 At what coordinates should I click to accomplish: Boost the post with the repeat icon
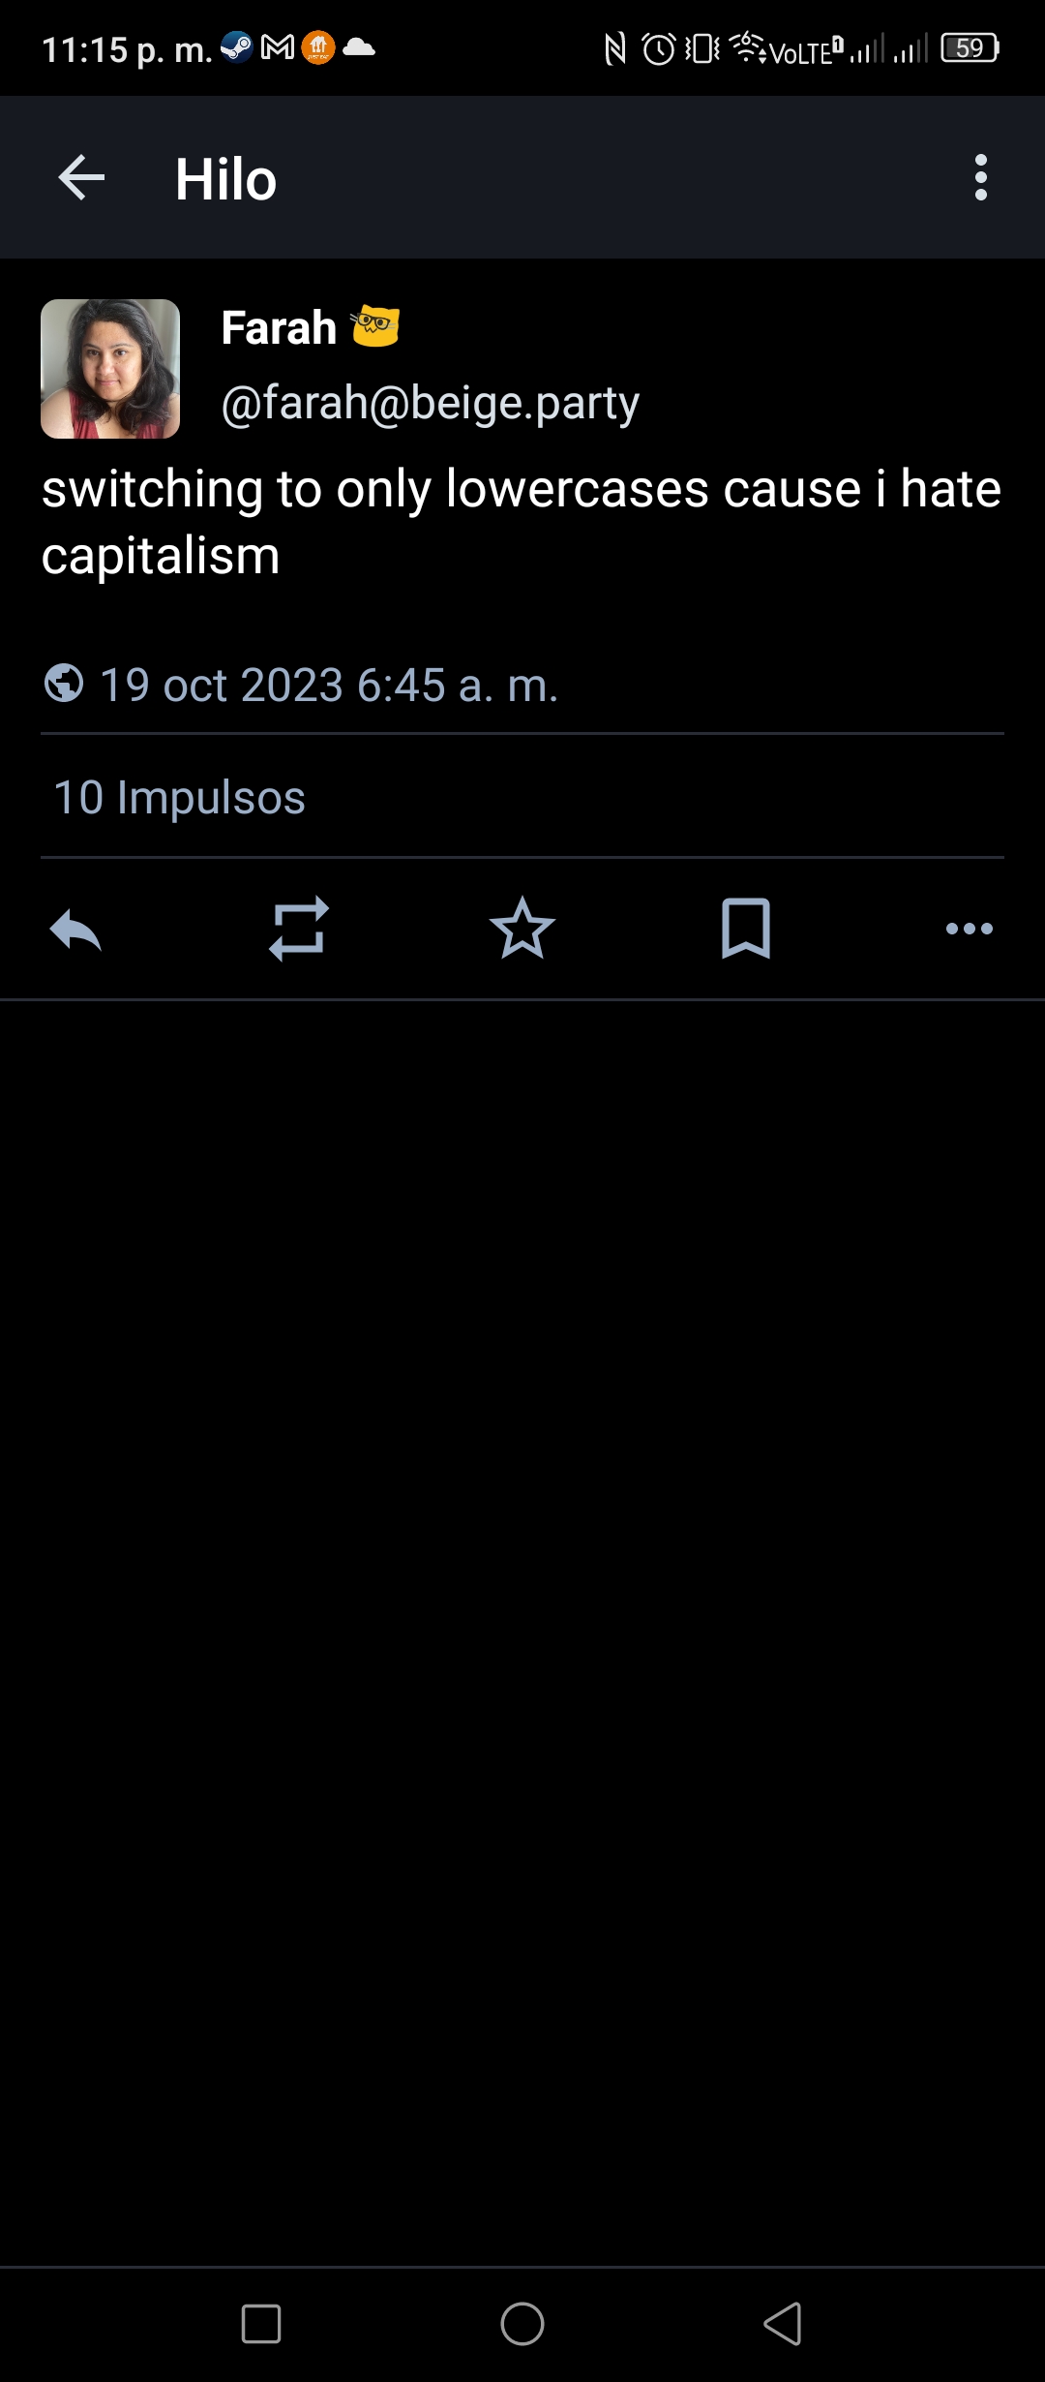point(299,930)
